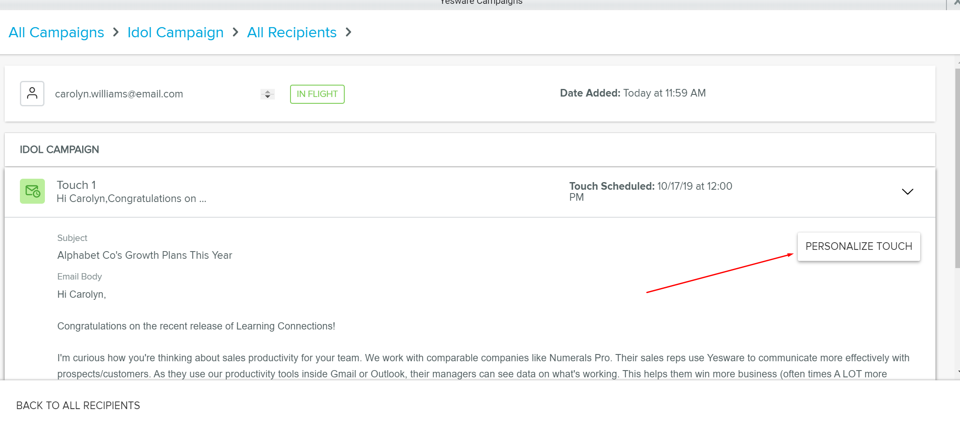Select the carolyn.williams@email.com recipient field

point(119,94)
